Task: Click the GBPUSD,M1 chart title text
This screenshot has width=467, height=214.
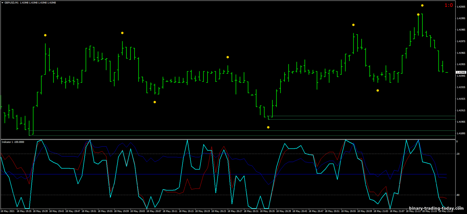Action: [x=11, y=3]
